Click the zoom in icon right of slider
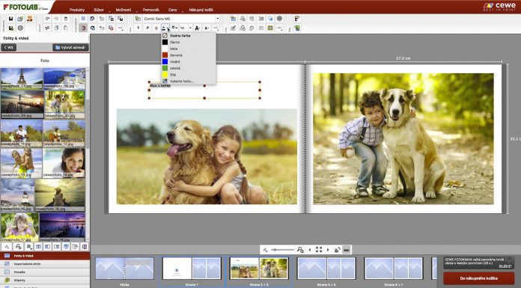 click(300, 250)
